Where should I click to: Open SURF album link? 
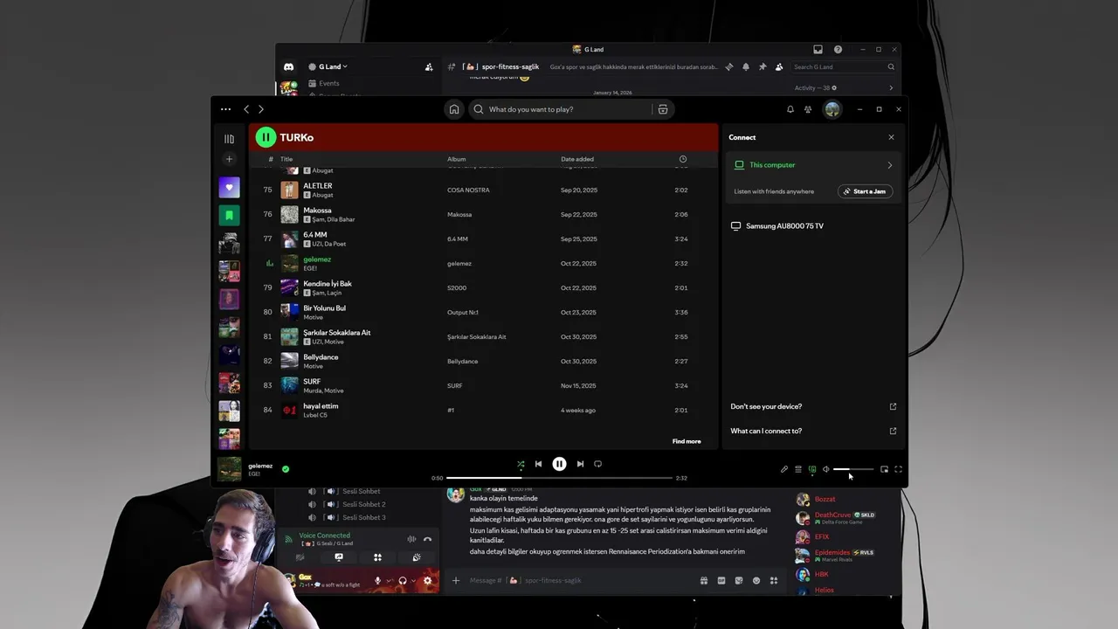click(455, 385)
